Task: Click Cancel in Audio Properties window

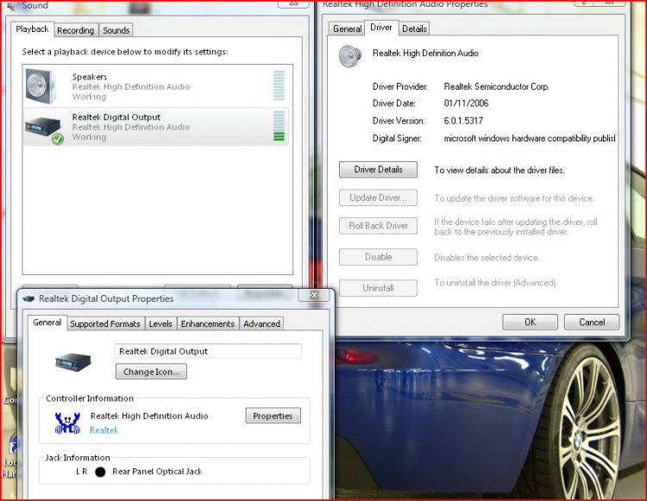Action: coord(592,322)
